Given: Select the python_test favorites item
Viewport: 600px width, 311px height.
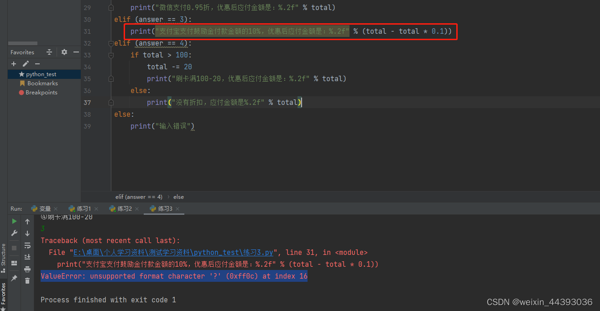Looking at the screenshot, I should (44, 74).
